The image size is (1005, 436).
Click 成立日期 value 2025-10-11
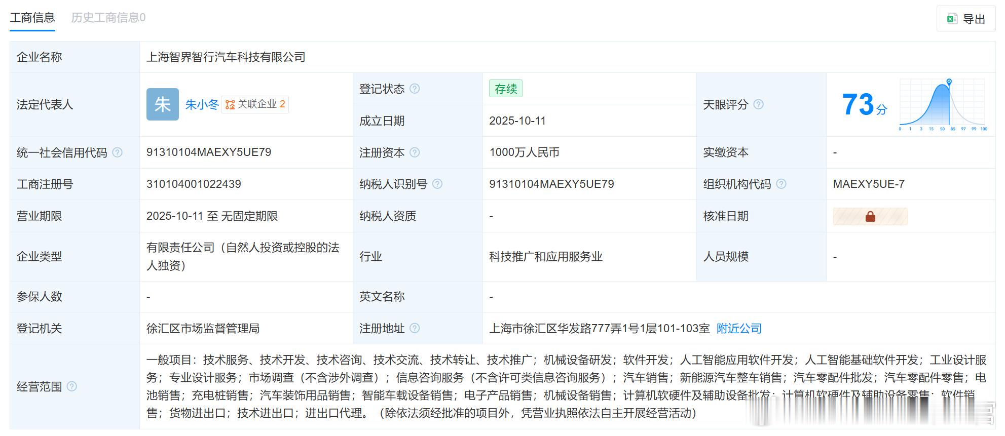517,121
